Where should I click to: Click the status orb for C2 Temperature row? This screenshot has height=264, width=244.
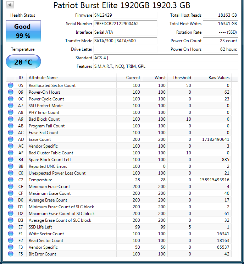point(11,180)
